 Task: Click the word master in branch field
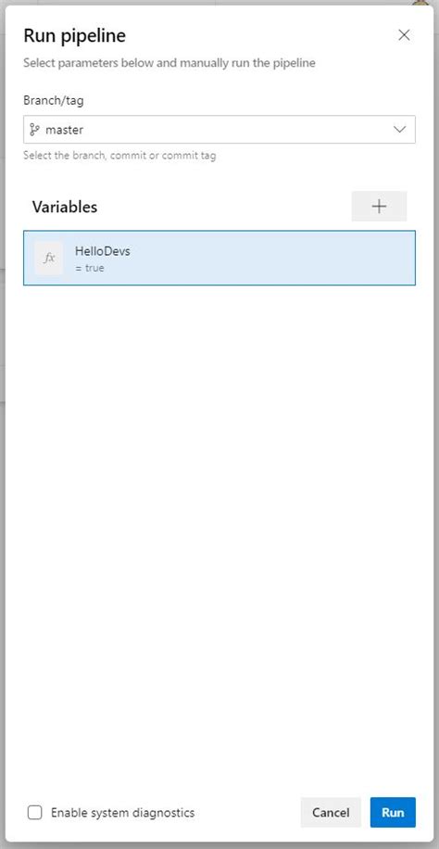(x=65, y=130)
